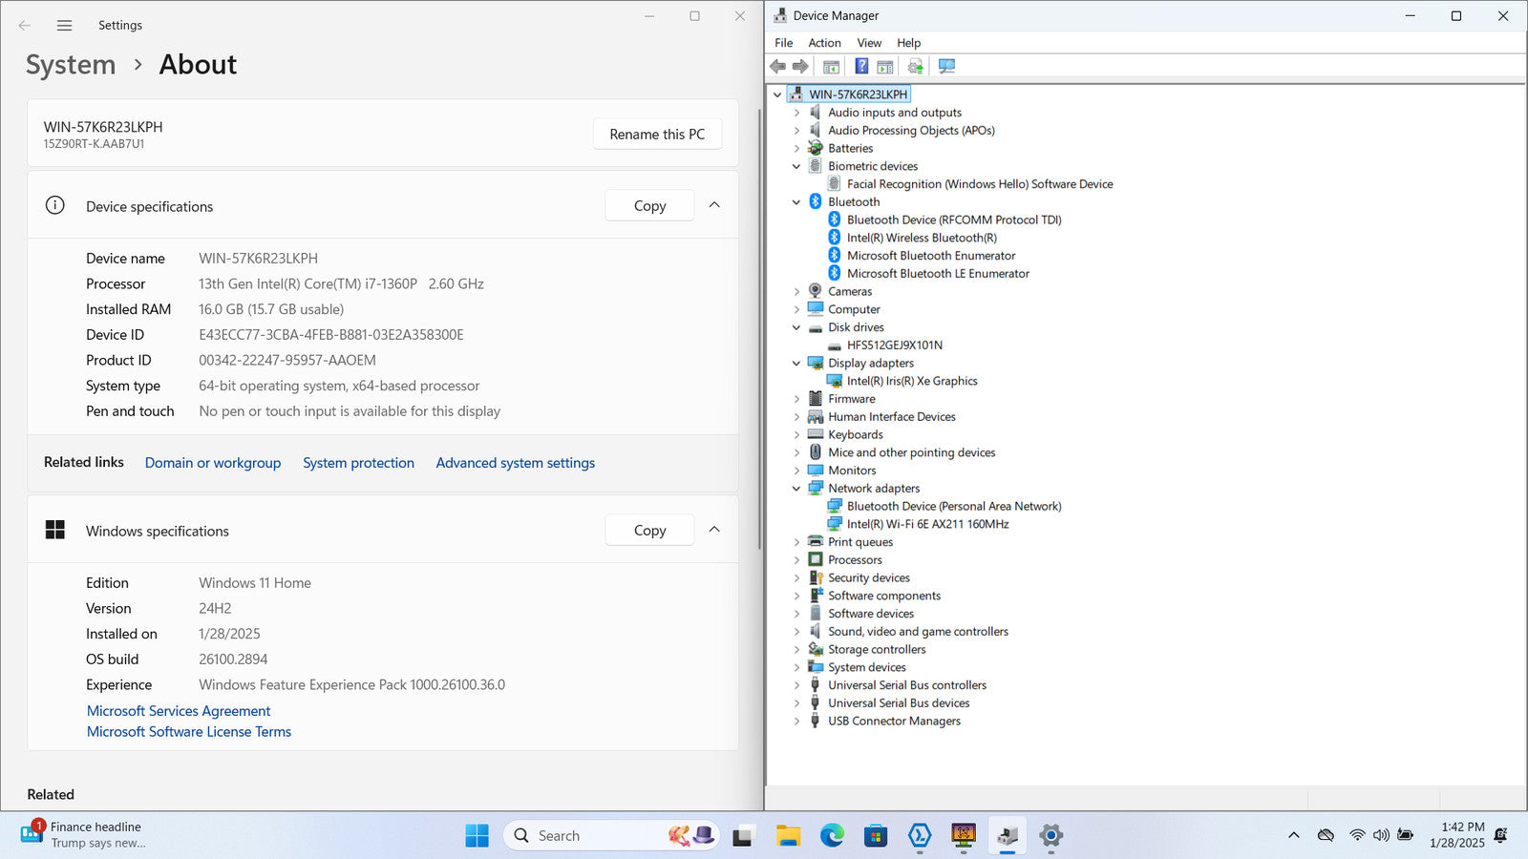Select Bluetooth Device (RFCOMM Protocol TDI)

point(954,220)
